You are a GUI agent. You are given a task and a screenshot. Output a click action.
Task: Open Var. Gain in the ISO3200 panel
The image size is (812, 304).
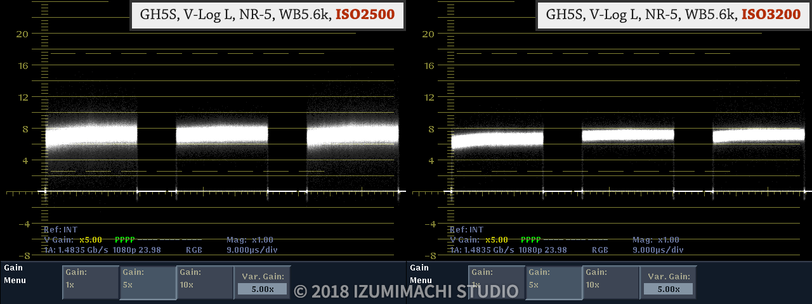coord(668,282)
